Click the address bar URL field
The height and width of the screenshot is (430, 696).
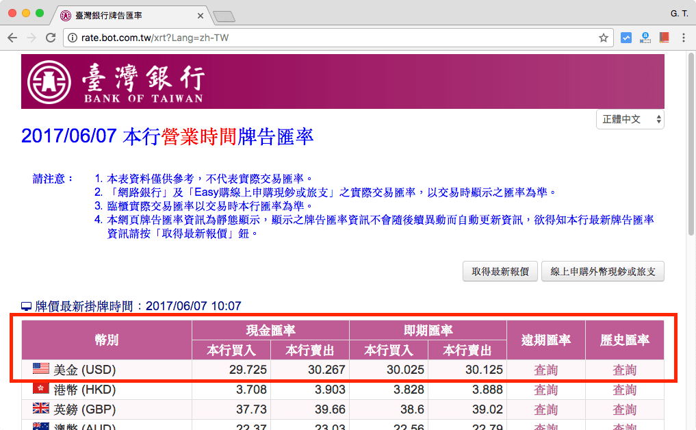pyautogui.click(x=328, y=38)
